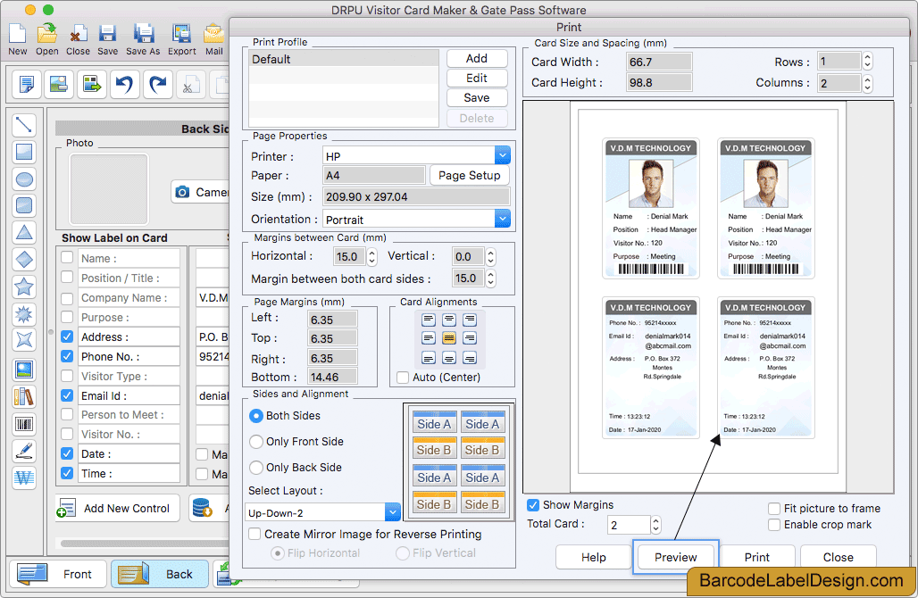Screen dimensions: 918x598
Task: Select the Diamond shape tool
Action: coord(24,259)
